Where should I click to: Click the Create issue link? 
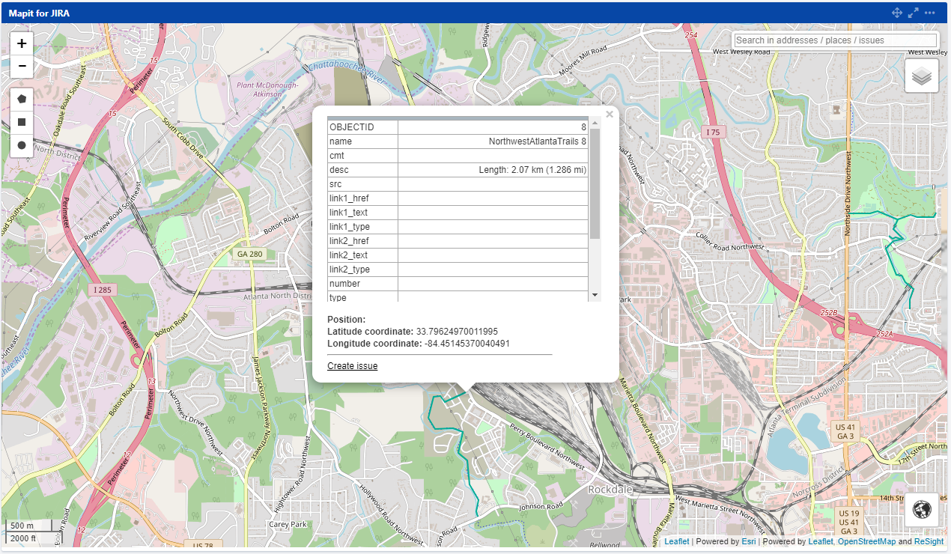click(x=352, y=365)
